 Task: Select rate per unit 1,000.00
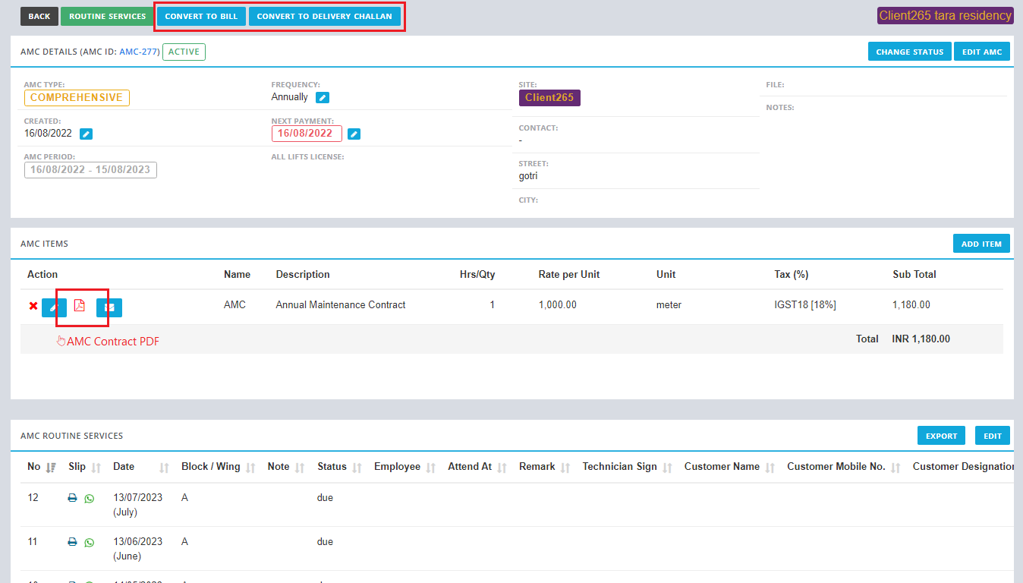coord(558,305)
